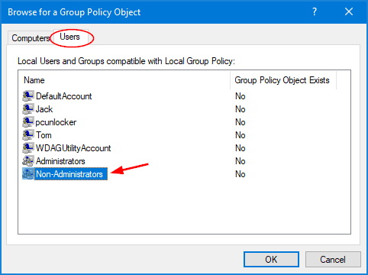Select the WDAGUtilityAccount entry name
The height and width of the screenshot is (275, 368).
click(73, 148)
